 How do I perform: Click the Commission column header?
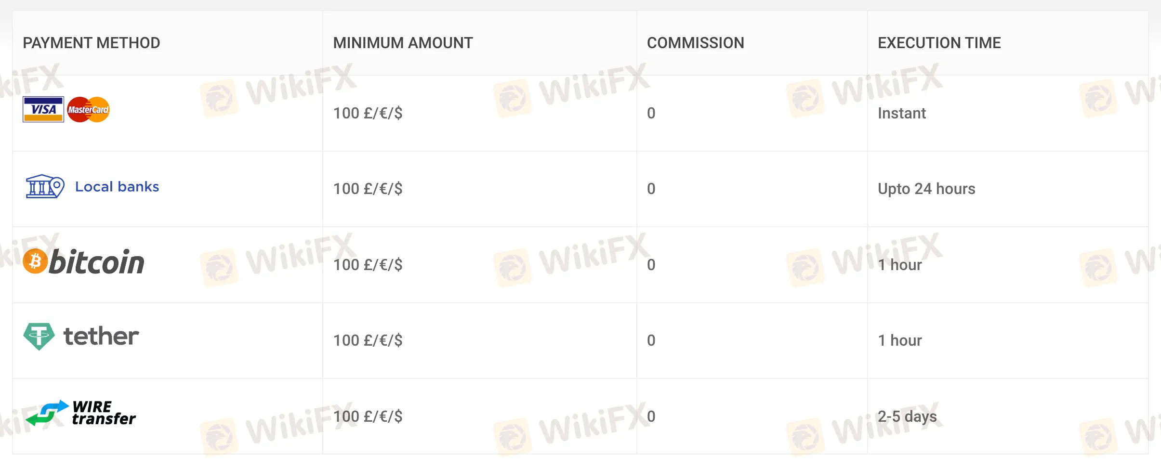695,43
